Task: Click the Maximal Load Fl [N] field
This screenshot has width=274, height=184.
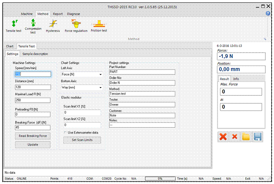Action: click(33, 100)
